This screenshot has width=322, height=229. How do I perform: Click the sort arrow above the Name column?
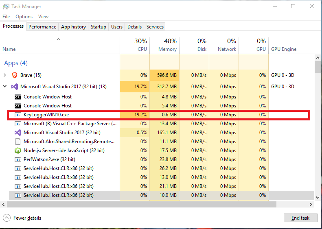pyautogui.click(x=59, y=39)
